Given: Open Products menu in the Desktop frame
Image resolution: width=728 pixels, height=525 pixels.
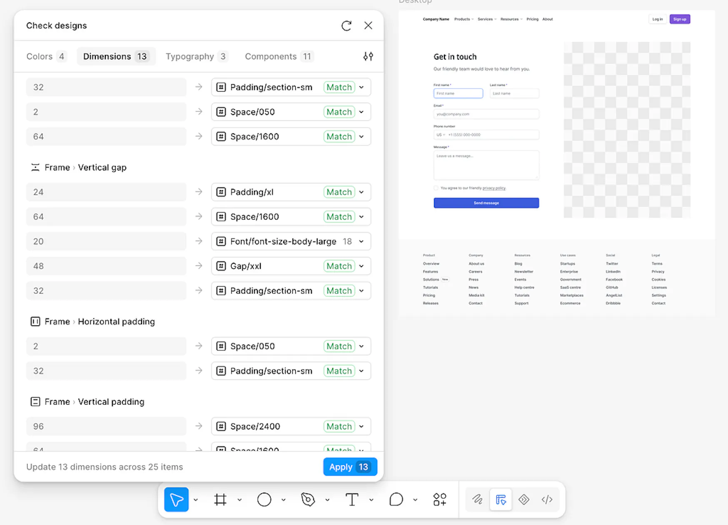Looking at the screenshot, I should click(x=464, y=19).
